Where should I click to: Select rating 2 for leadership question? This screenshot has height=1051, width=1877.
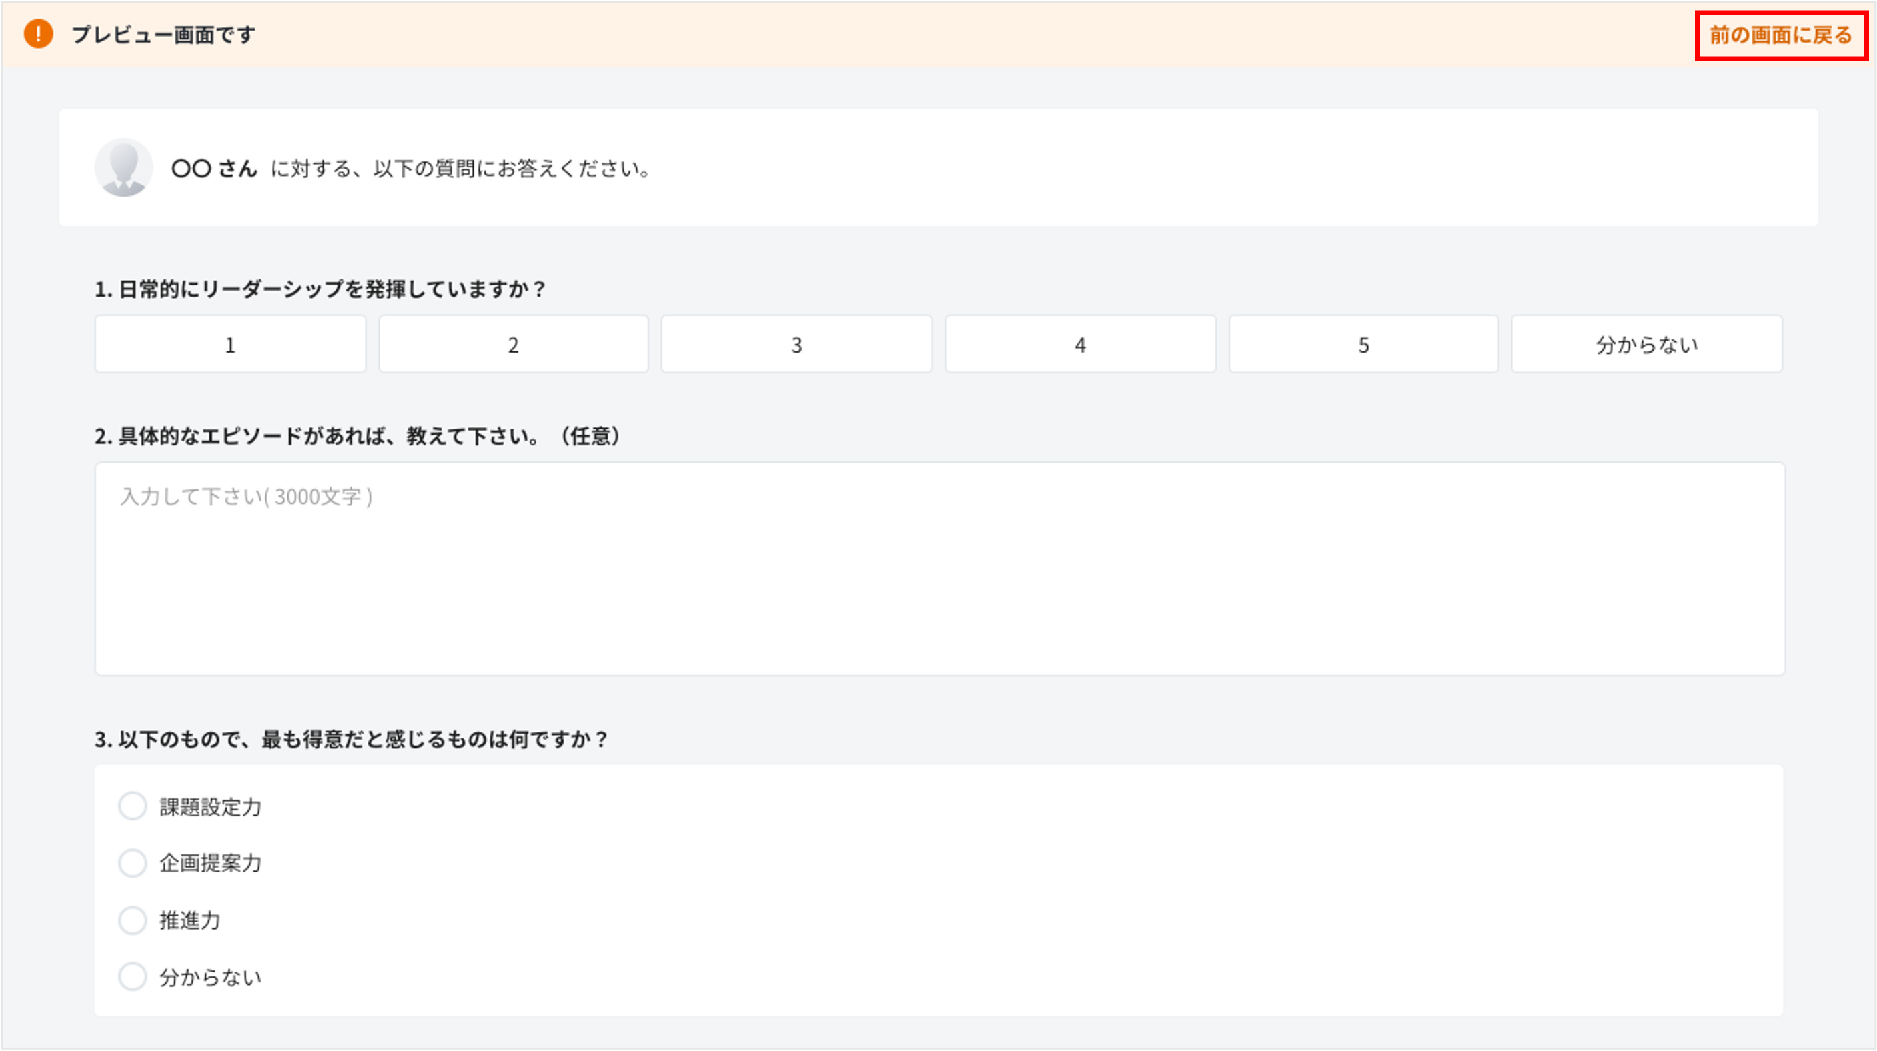click(x=513, y=345)
